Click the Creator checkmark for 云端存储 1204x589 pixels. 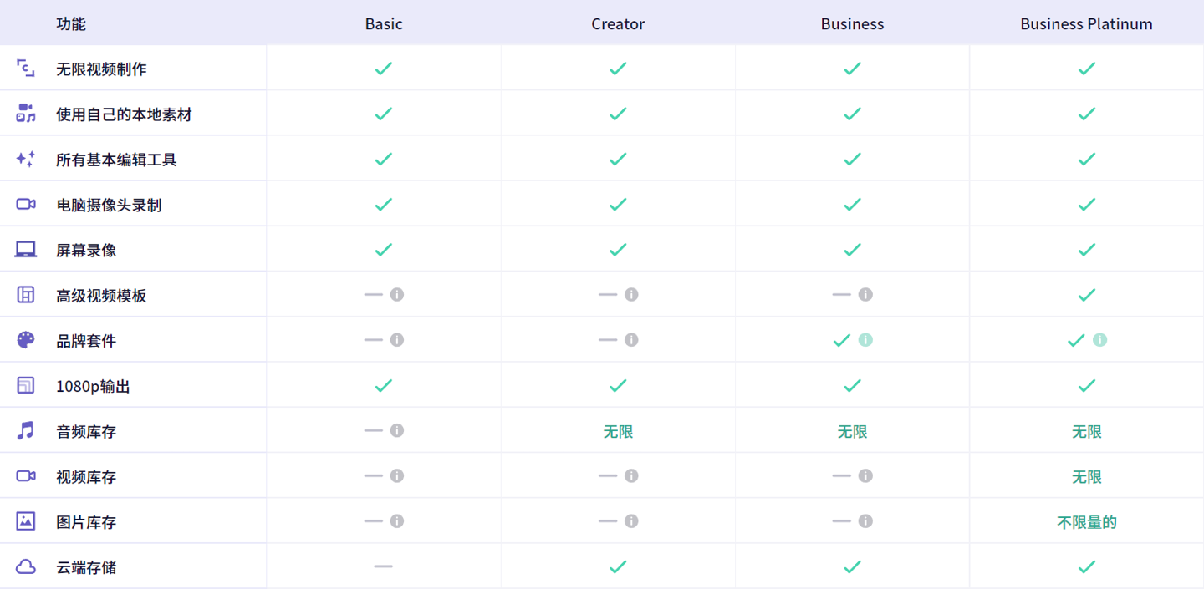pos(618,566)
